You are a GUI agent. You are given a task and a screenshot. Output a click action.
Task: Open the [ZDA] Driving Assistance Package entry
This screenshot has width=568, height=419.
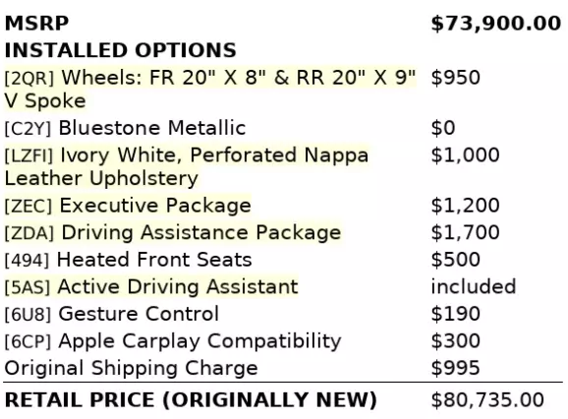point(173,233)
